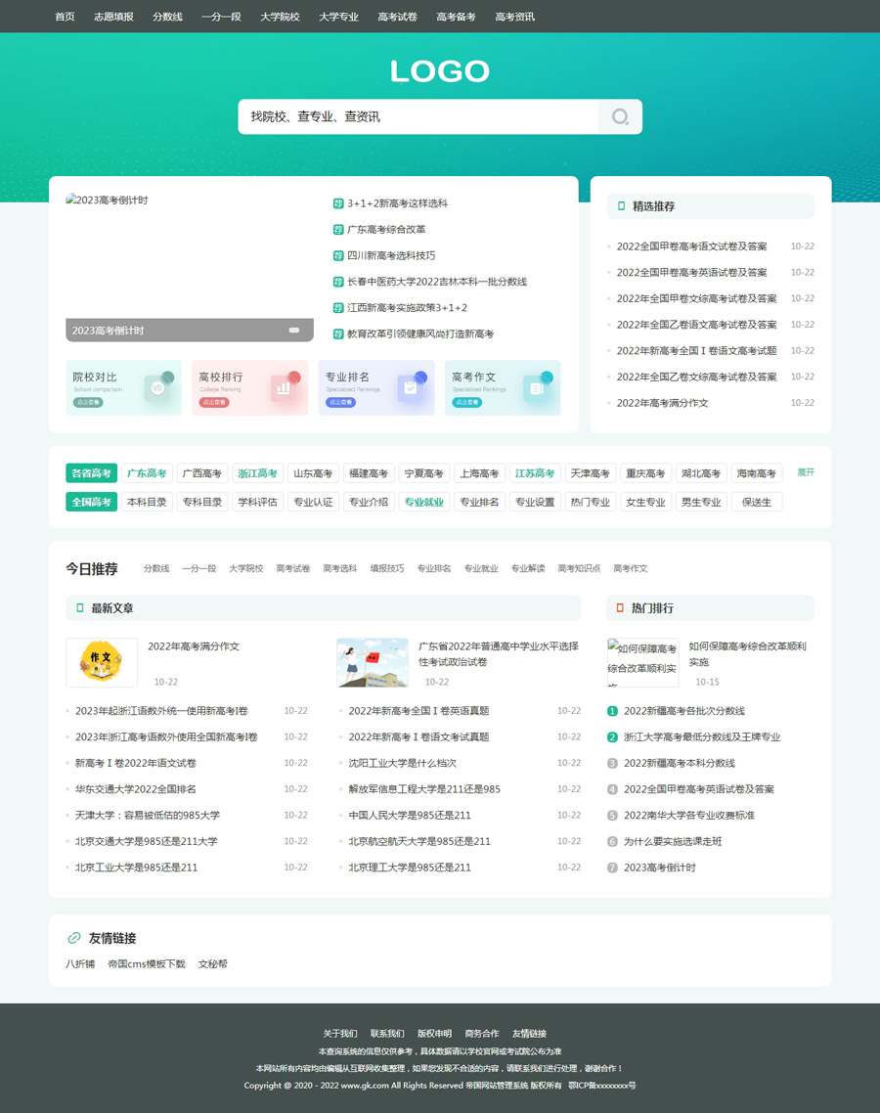Image resolution: width=880 pixels, height=1113 pixels.
Task: Click the banner slide indicator dot
Action: click(294, 330)
